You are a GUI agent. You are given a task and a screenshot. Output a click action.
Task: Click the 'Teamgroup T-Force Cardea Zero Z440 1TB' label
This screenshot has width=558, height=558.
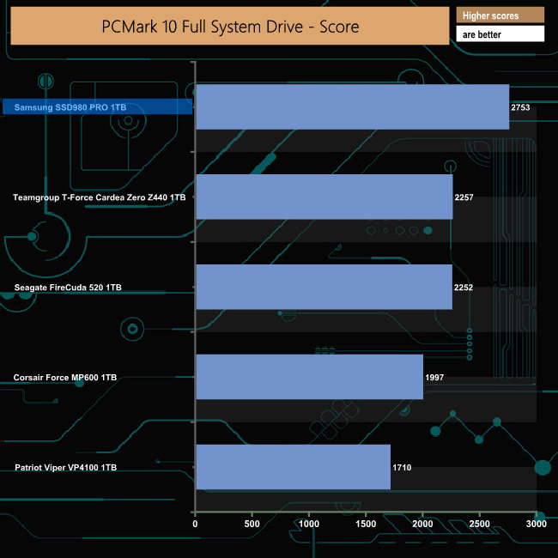tap(100, 197)
